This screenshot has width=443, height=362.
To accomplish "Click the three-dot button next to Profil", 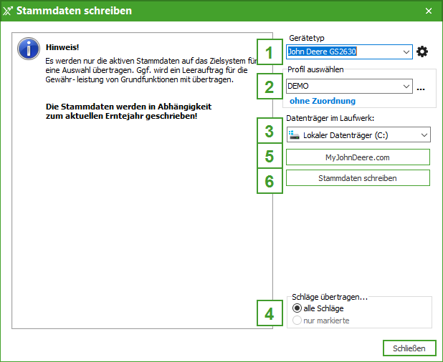I will (421, 87).
